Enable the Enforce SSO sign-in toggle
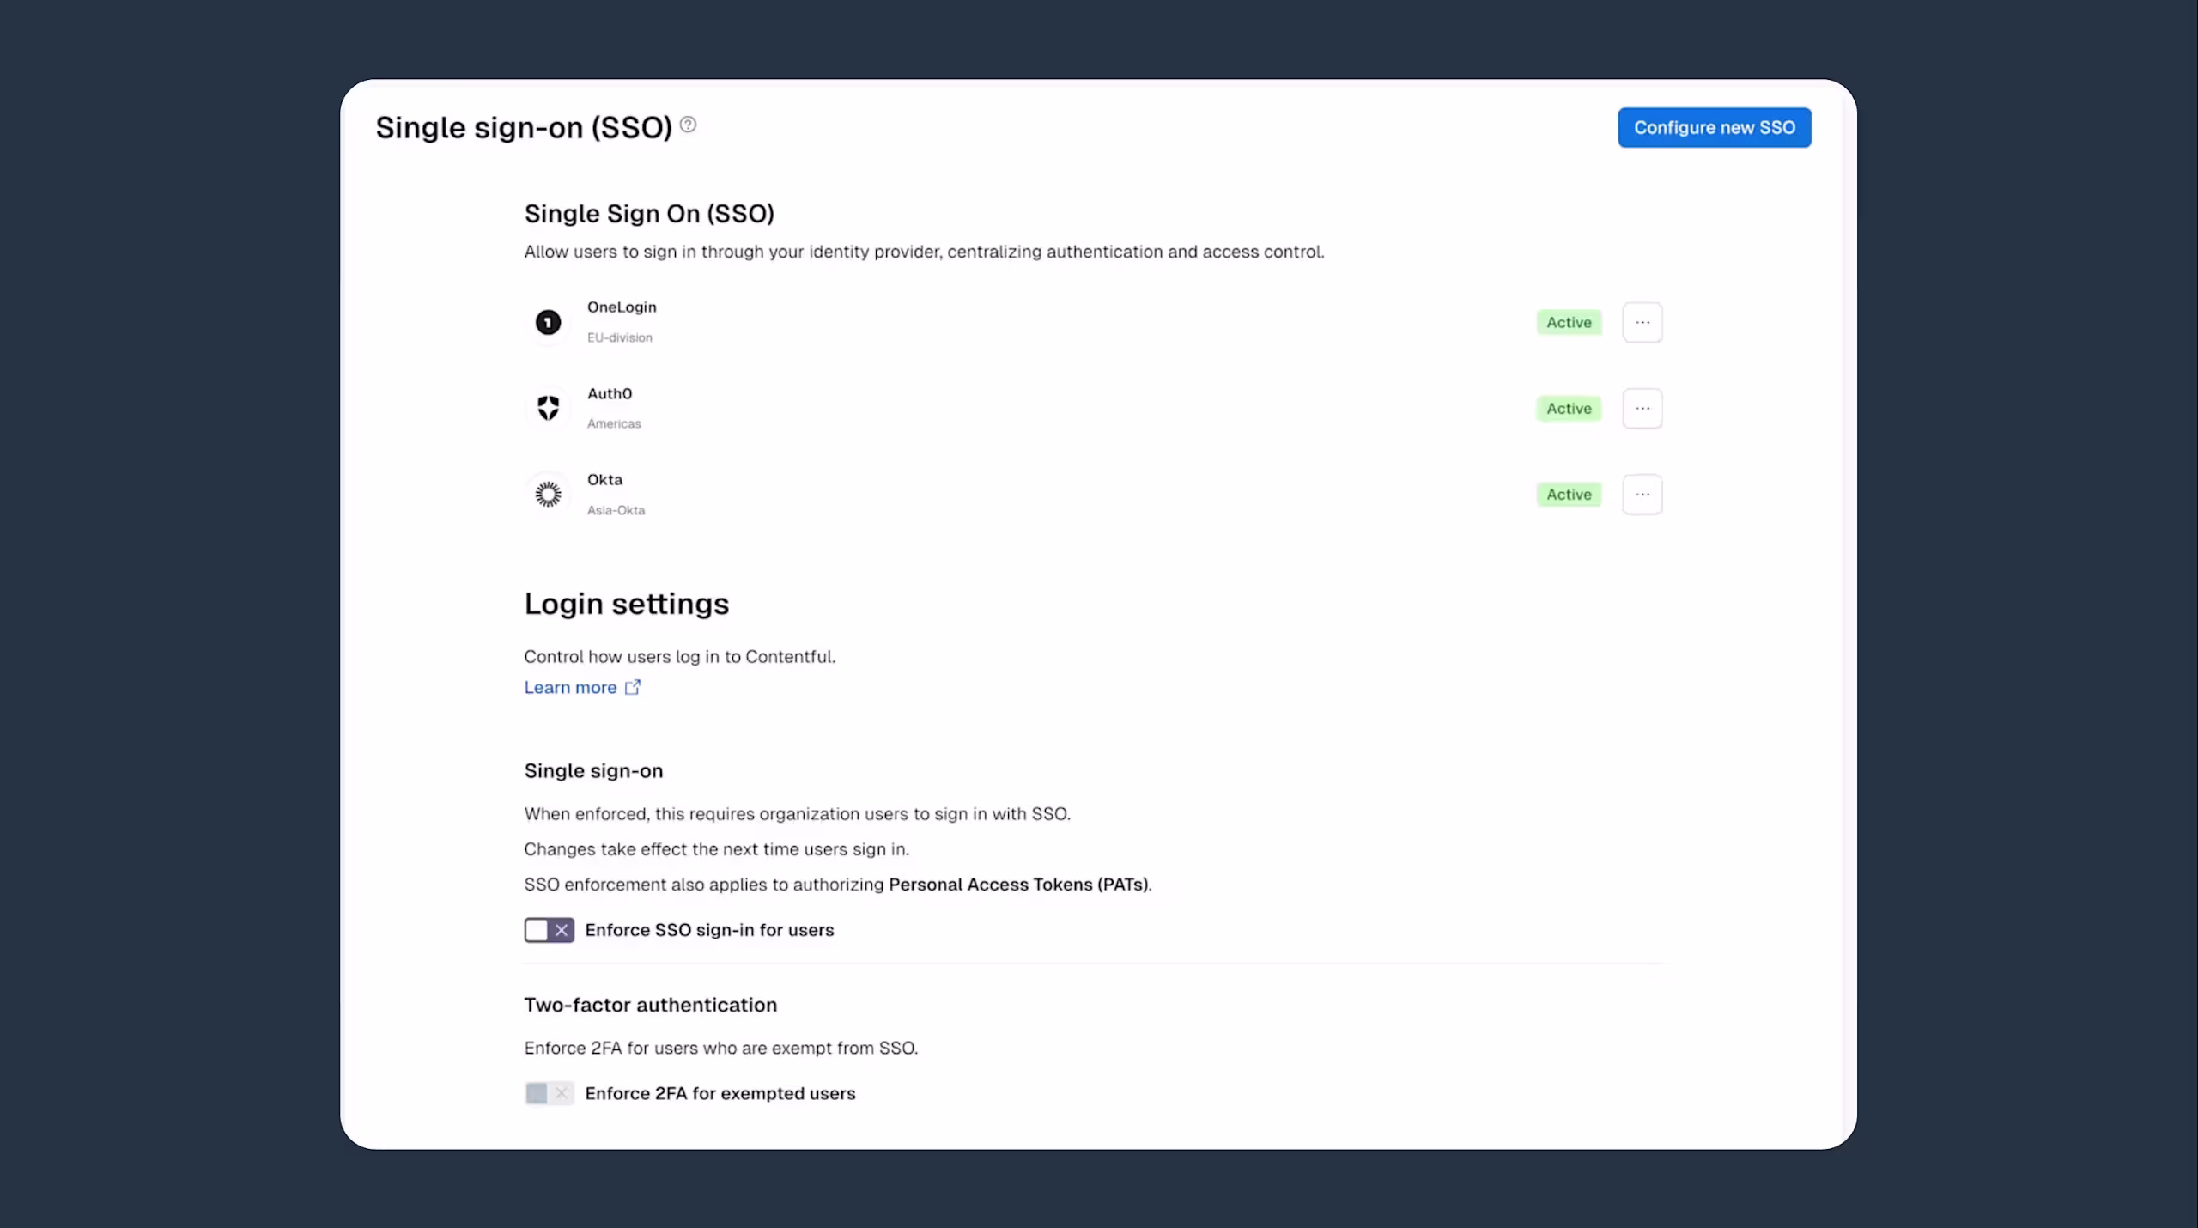This screenshot has width=2198, height=1228. click(549, 930)
